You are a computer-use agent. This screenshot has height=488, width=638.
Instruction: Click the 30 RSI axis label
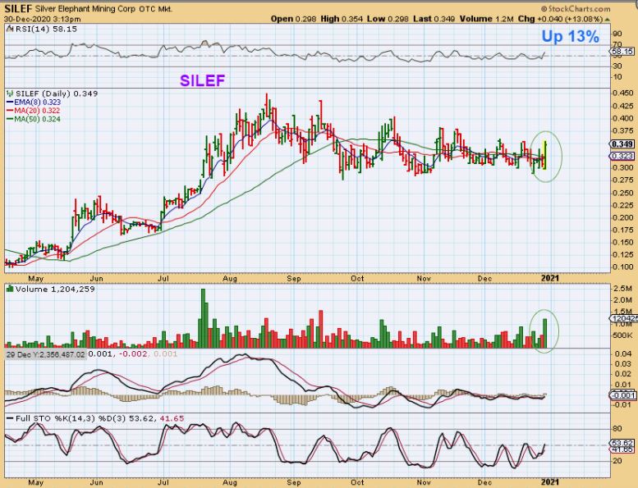[617, 66]
